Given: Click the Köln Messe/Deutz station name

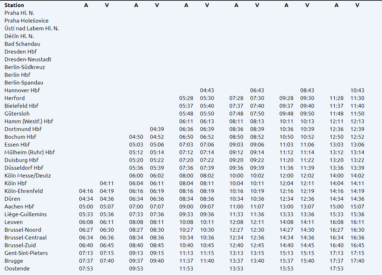Looking at the screenshot, I should click(28, 176).
